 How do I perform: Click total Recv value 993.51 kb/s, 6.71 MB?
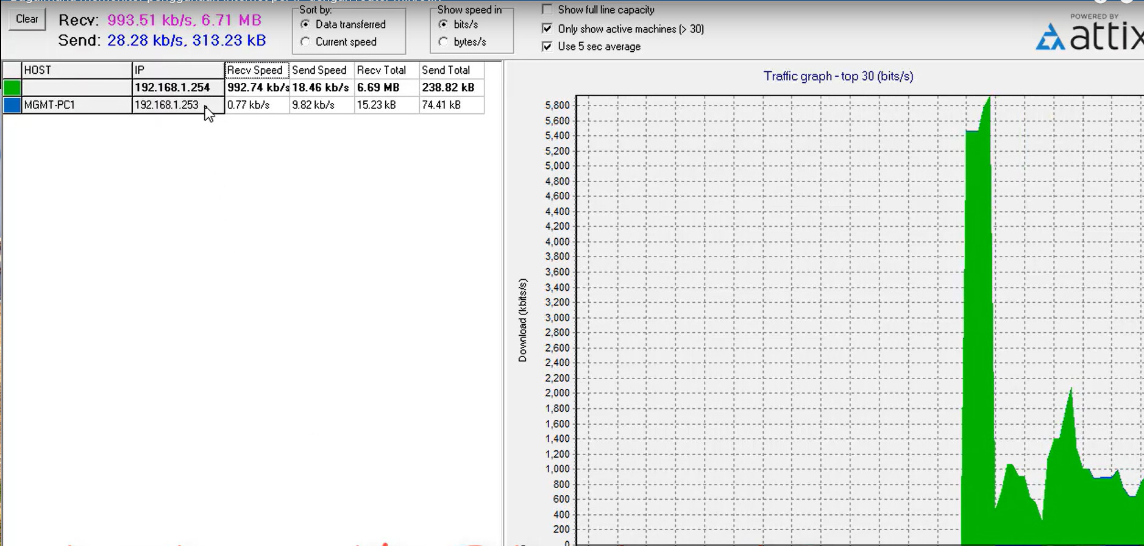pos(184,20)
